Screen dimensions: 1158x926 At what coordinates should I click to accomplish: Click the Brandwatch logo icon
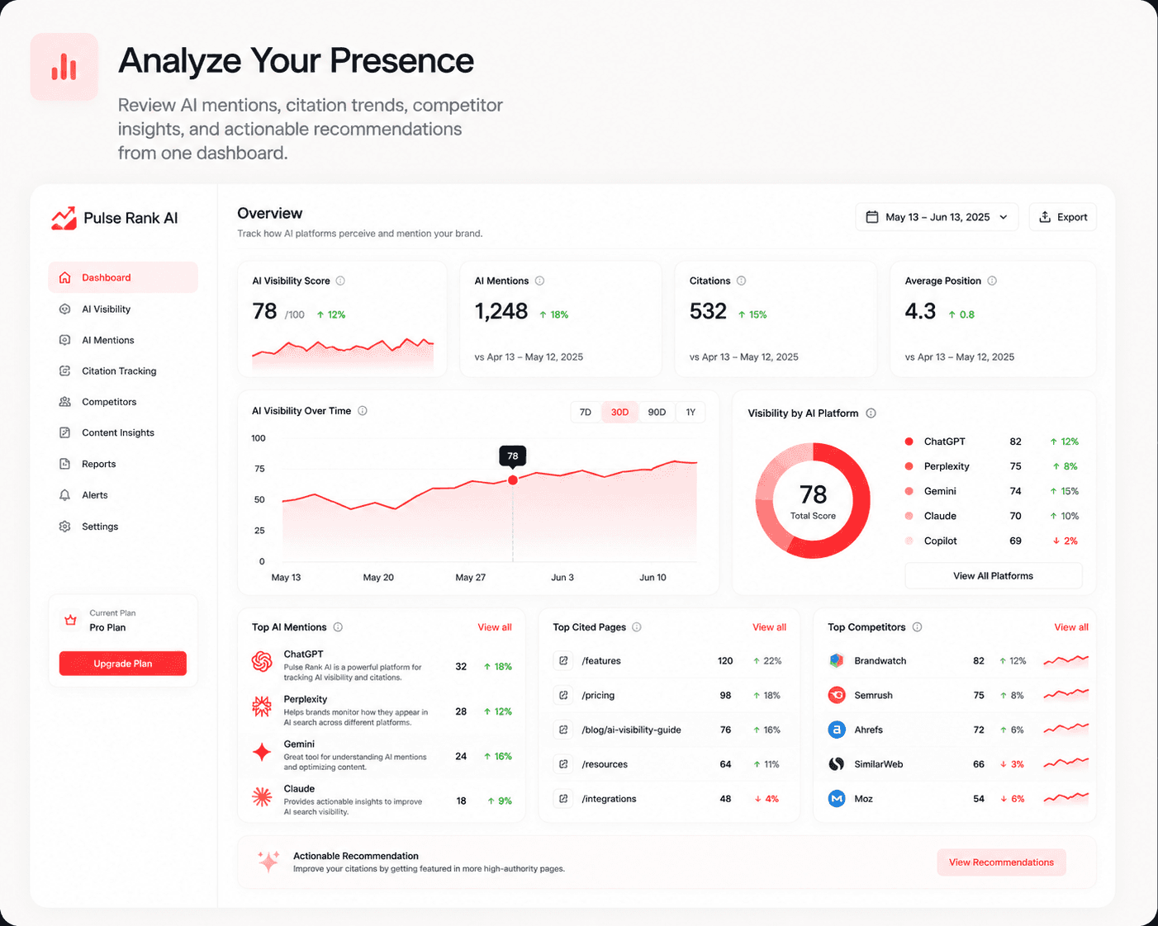(837, 660)
